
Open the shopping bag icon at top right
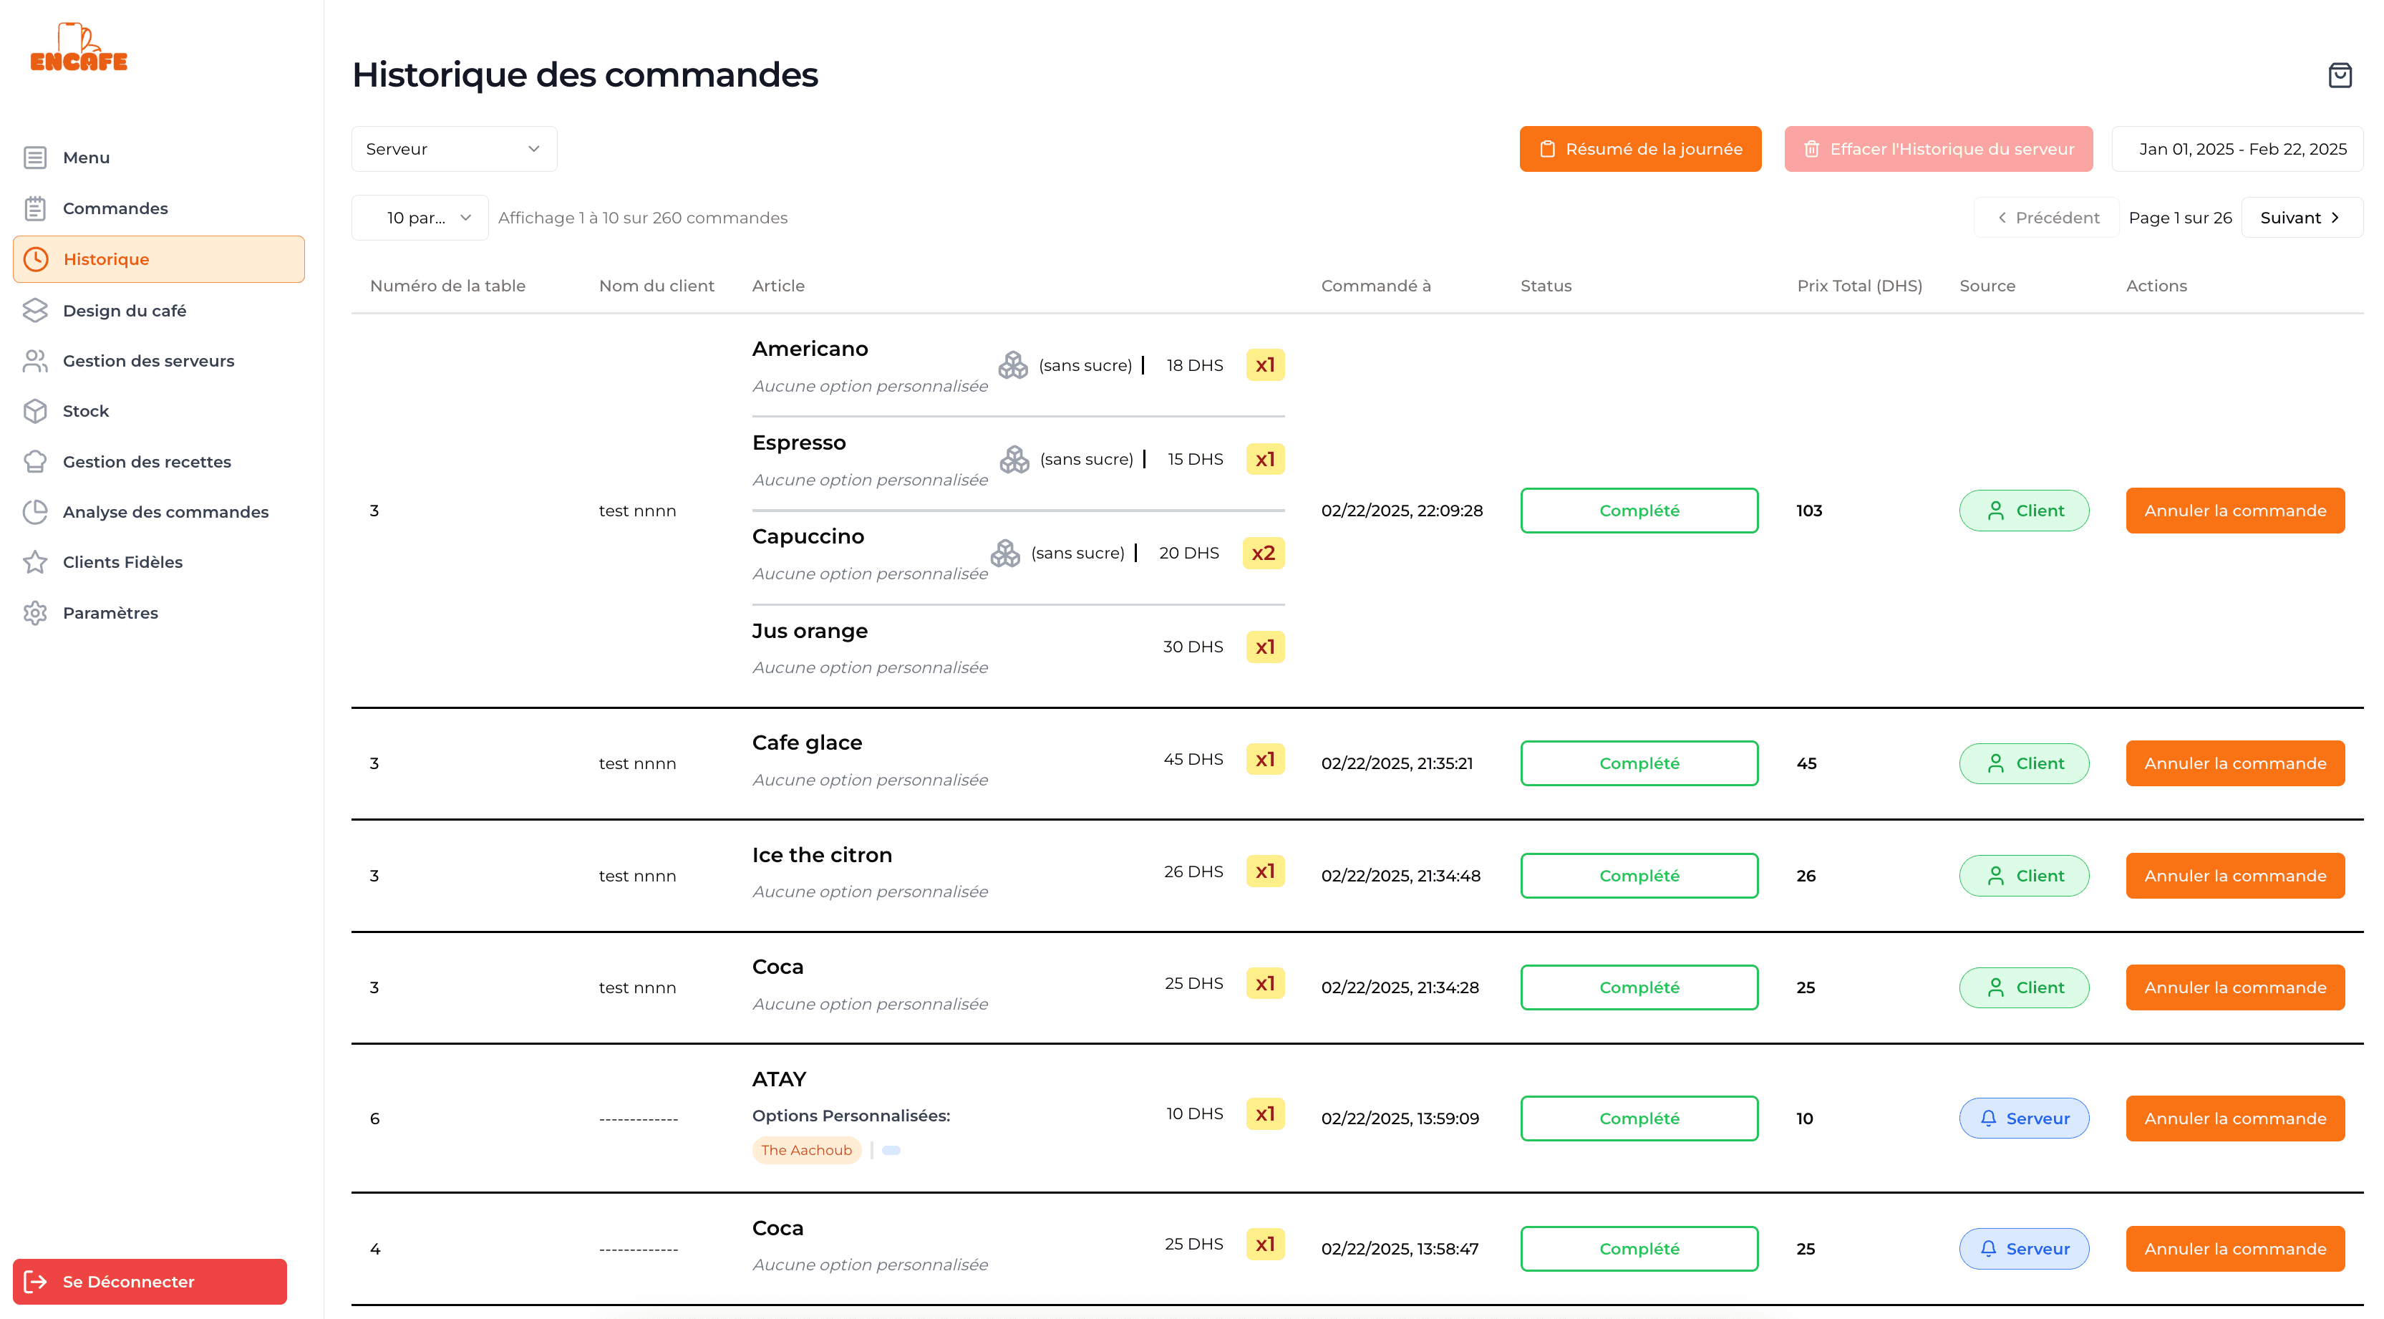click(x=2340, y=75)
